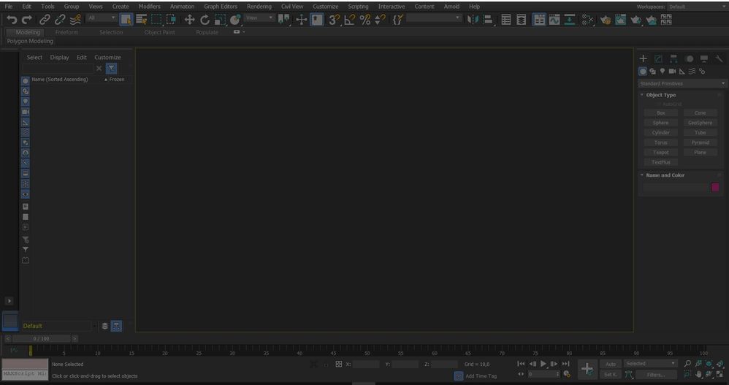Click the Select and Place tool

(x=235, y=20)
